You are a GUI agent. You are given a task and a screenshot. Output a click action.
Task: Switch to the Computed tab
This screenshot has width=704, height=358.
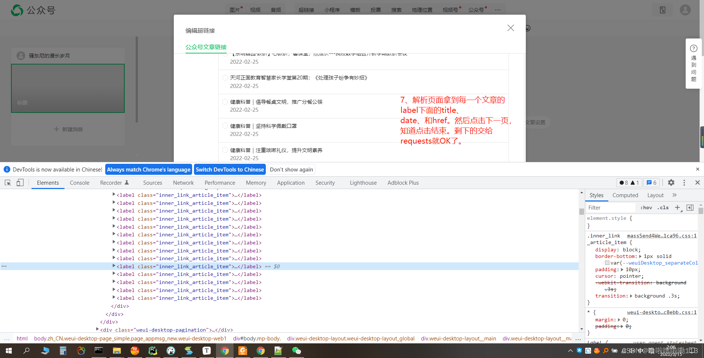[x=625, y=195]
